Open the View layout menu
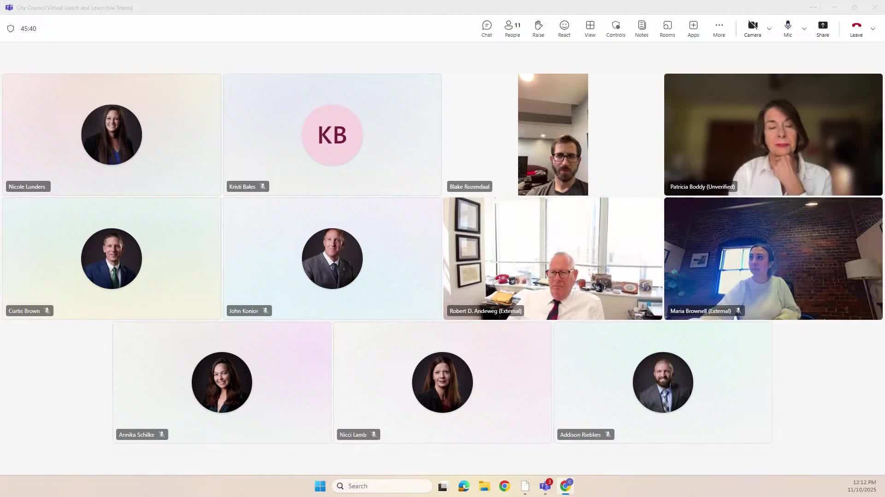885x497 pixels. coord(590,29)
